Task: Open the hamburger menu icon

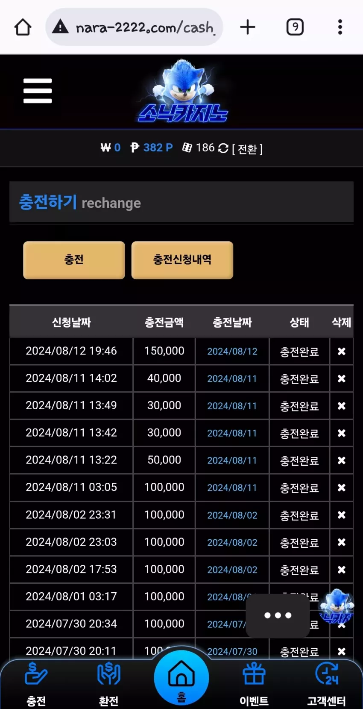Action: click(38, 91)
